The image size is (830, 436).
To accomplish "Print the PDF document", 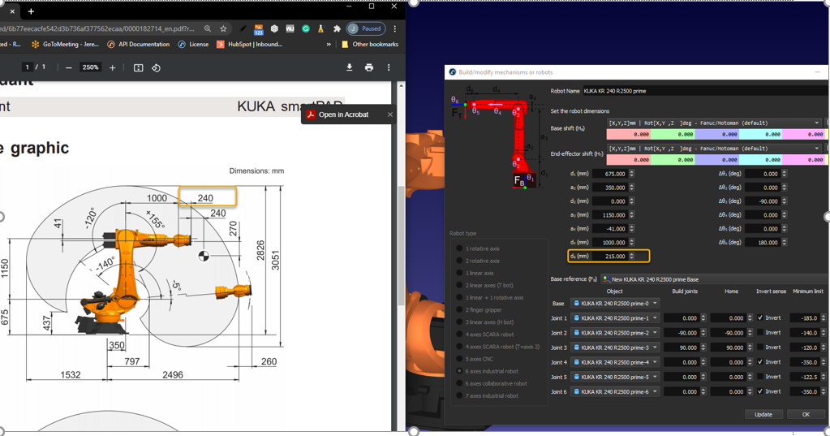I will coord(369,67).
